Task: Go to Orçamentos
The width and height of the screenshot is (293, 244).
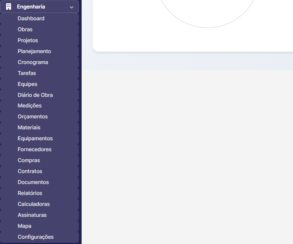Action: pyautogui.click(x=33, y=117)
